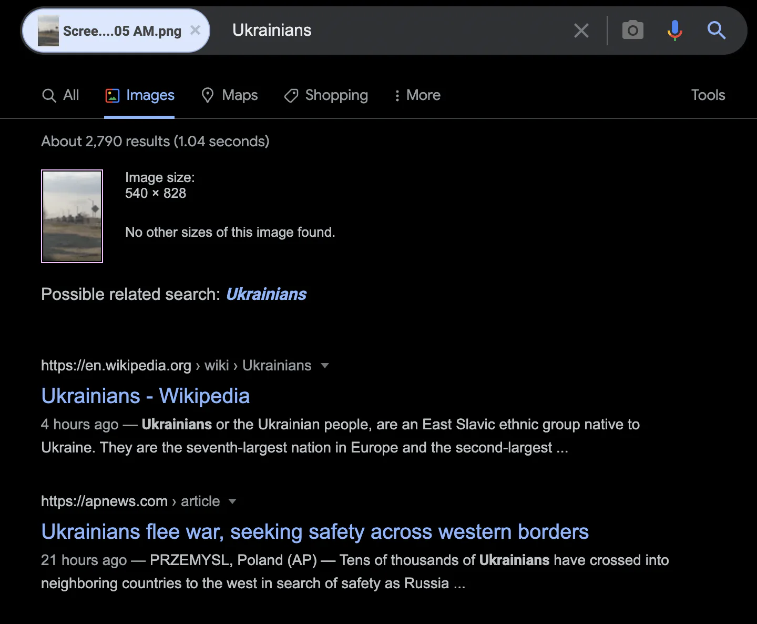Submit search with magnifying glass
757x624 pixels.
pos(717,31)
